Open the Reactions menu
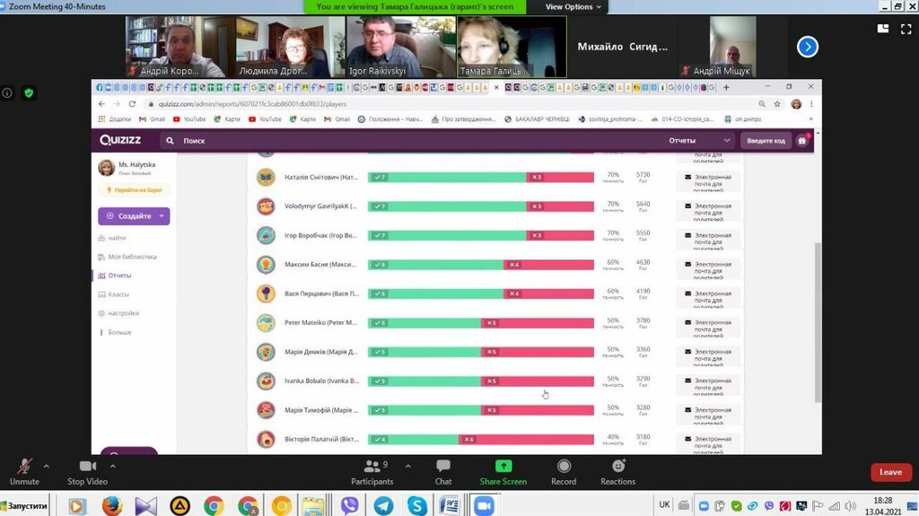 click(x=617, y=471)
